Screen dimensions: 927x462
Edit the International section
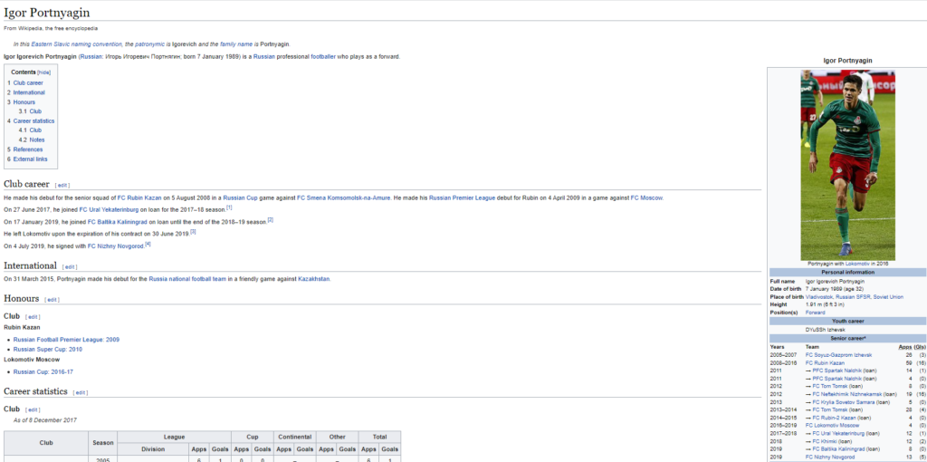(70, 267)
